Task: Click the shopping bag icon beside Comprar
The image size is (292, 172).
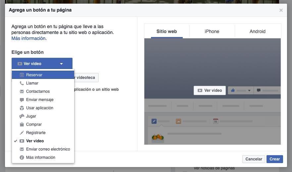Action: coord(22,124)
